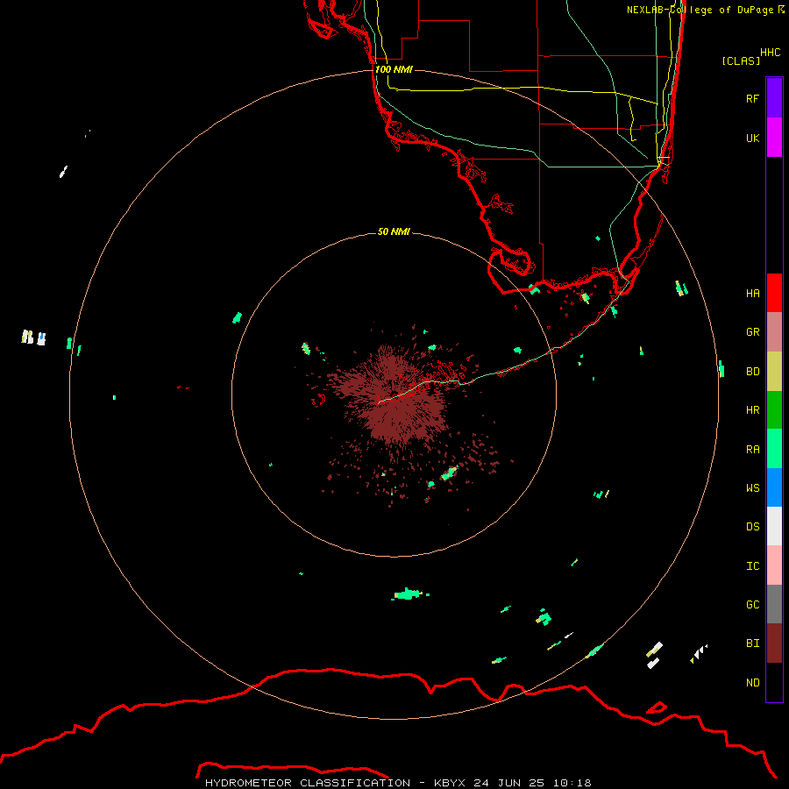Click the RF purple legend swatch

tap(774, 98)
